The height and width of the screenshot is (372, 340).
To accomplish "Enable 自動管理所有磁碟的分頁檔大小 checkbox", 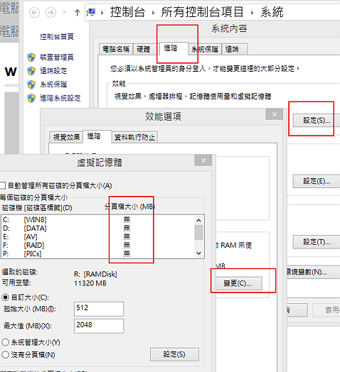I will (x=3, y=185).
